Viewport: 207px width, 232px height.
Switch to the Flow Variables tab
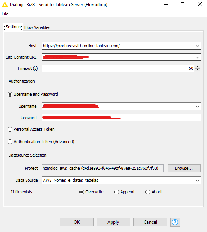[x=37, y=27]
